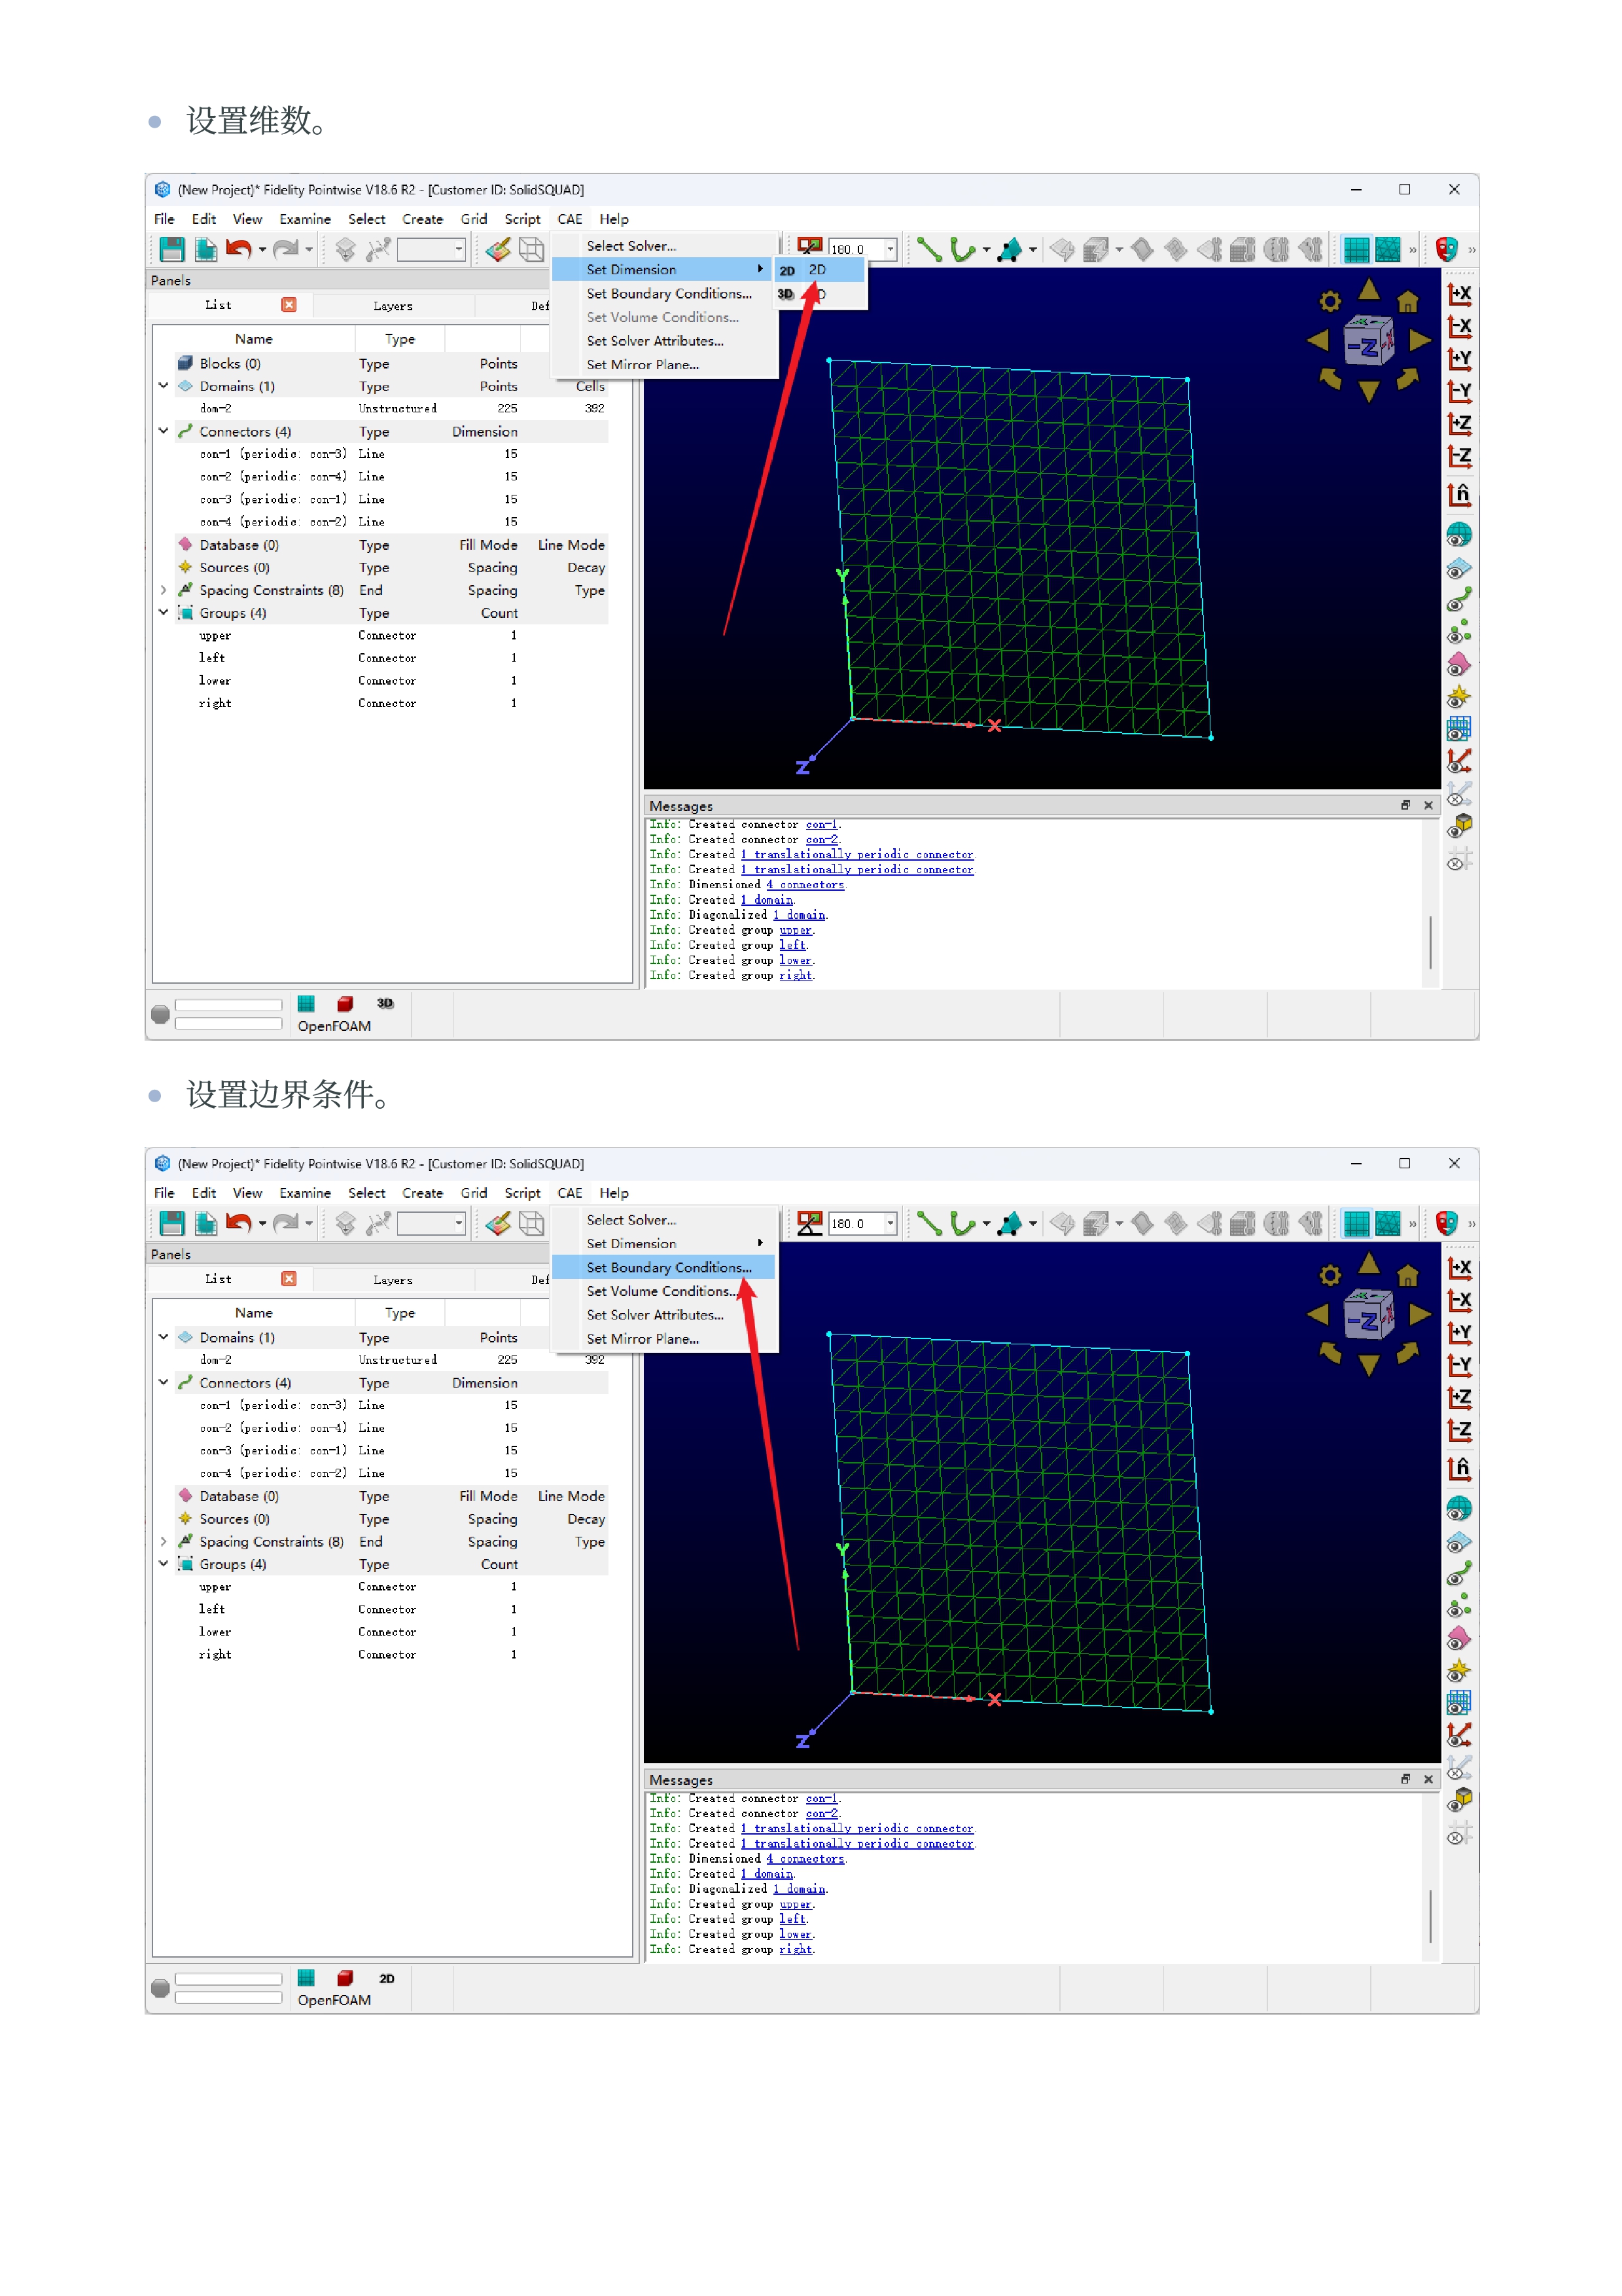Image resolution: width=1622 pixels, height=2296 pixels.
Task: Toggle globe eye visibility in top screenshot
Action: pos(1459,535)
